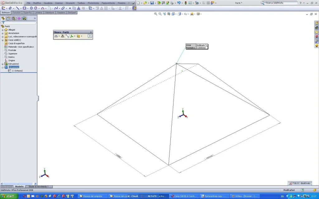Select the Ellipse sketch tool
The width and height of the screenshot is (319, 199).
[x=63, y=8]
